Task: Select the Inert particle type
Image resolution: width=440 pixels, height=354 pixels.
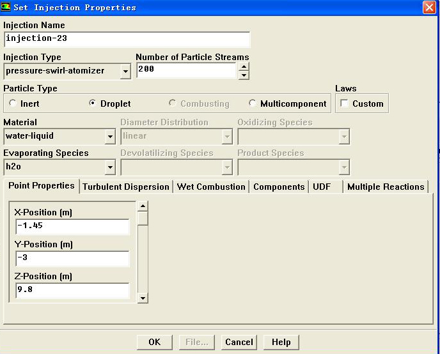Action: pos(13,104)
